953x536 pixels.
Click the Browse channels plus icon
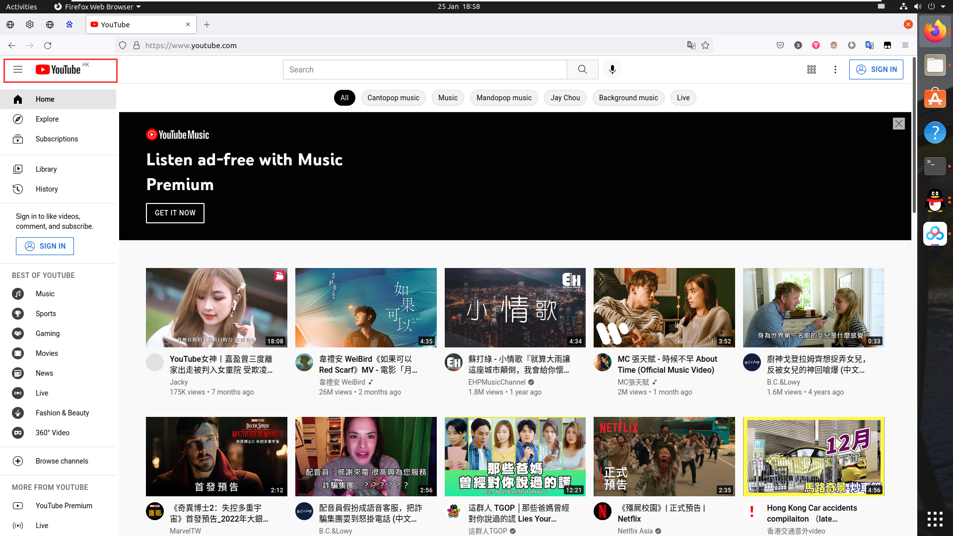coord(18,461)
